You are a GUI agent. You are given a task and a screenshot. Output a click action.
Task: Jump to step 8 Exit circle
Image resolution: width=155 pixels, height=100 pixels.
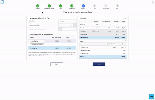coord(117,6)
